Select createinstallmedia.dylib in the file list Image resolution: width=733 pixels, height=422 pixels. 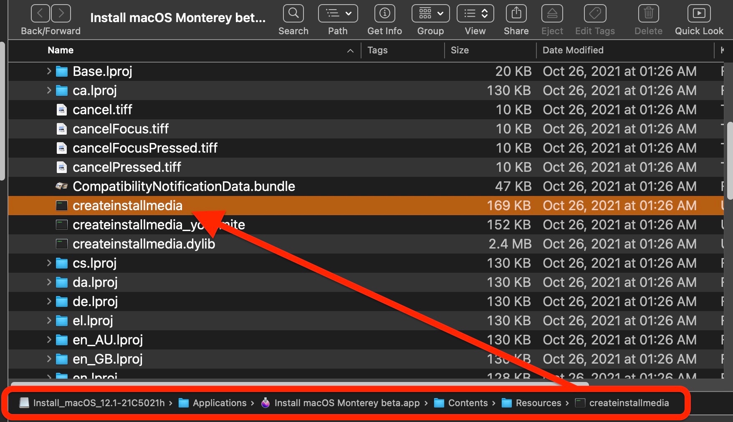144,244
